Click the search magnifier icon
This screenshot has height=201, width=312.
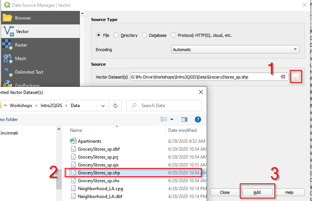[x=134, y=106]
